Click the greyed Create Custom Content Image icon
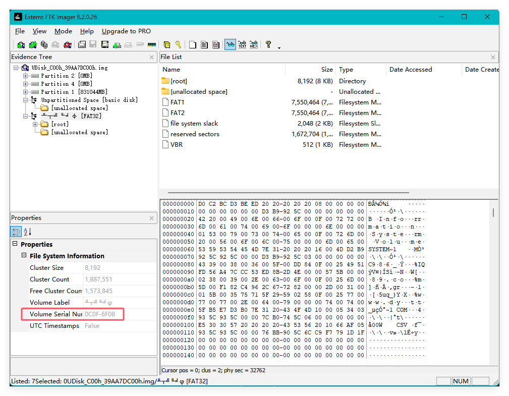 (x=128, y=45)
